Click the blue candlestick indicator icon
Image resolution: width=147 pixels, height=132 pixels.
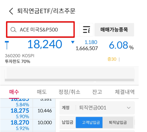point(7,45)
